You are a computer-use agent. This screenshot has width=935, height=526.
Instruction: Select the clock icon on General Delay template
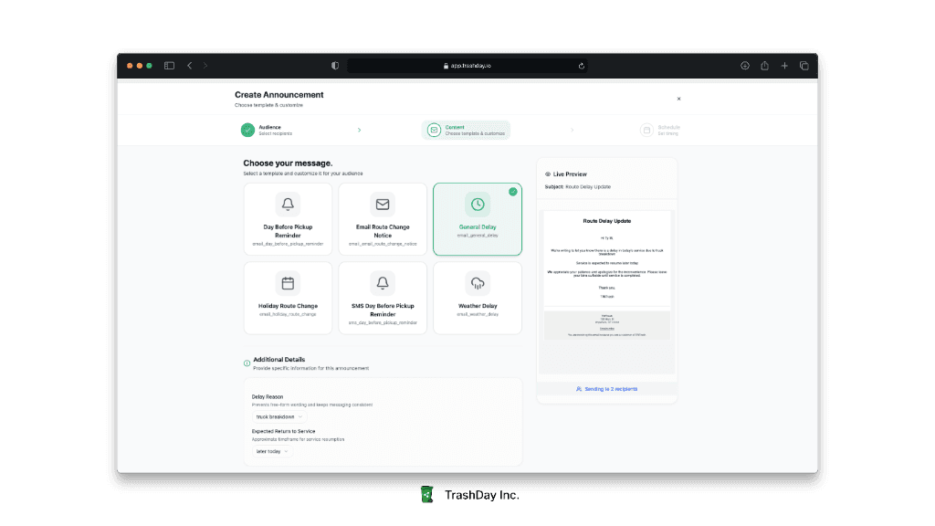tap(478, 204)
